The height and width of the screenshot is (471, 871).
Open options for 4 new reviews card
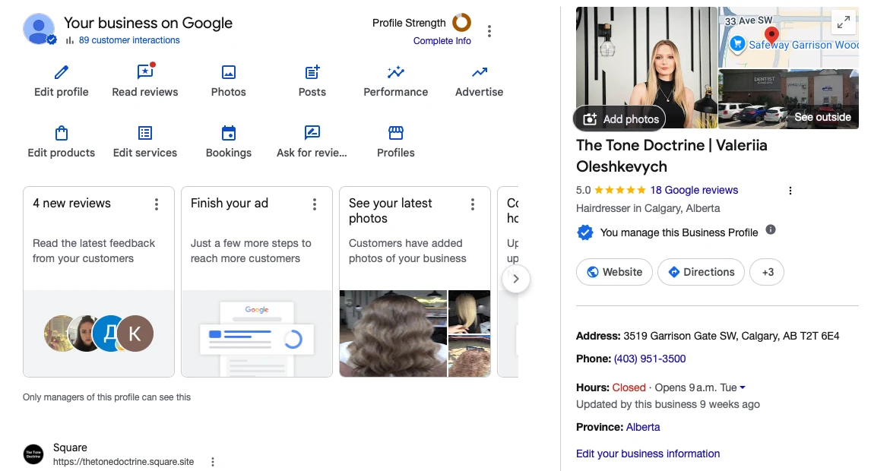[x=157, y=204]
